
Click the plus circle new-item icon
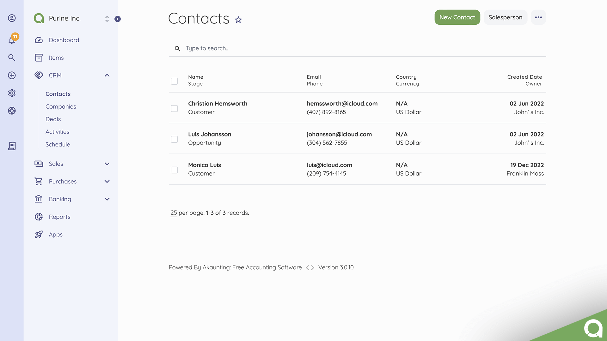click(x=12, y=75)
